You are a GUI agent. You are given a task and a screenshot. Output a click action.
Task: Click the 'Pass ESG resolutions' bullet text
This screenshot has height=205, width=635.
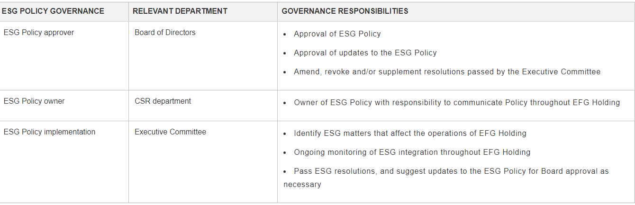click(451, 171)
